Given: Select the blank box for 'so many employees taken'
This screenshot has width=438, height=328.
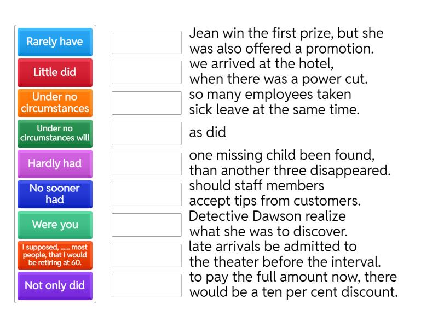Looking at the screenshot, I should (x=146, y=103).
